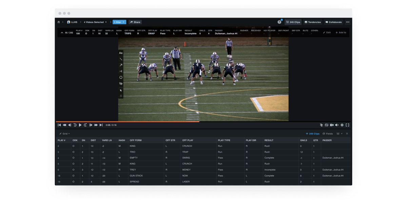Select the circle drawing tool

pyautogui.click(x=121, y=77)
